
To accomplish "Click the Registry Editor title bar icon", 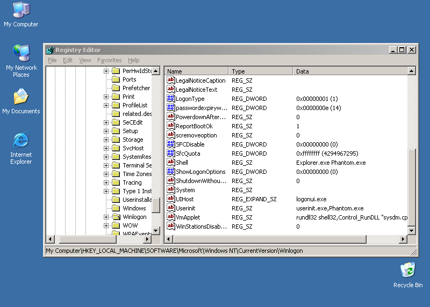I will pos(50,50).
